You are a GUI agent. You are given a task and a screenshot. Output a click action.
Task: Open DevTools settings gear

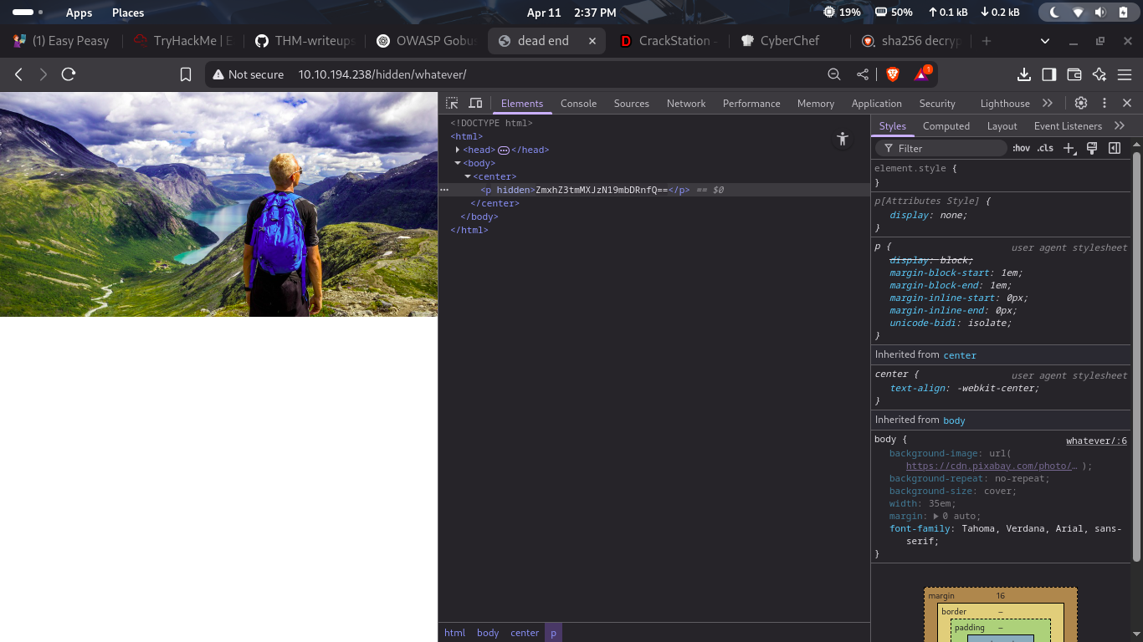tap(1081, 103)
